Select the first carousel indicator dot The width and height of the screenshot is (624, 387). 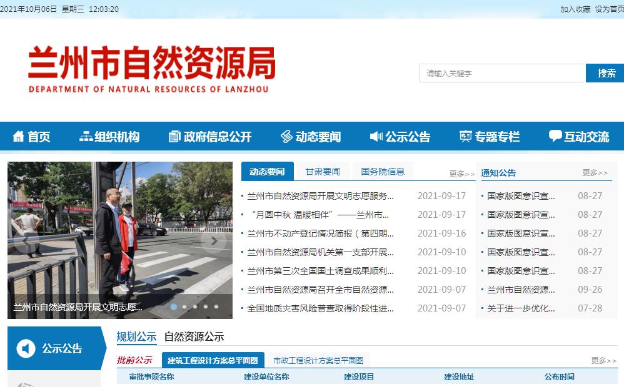point(173,306)
